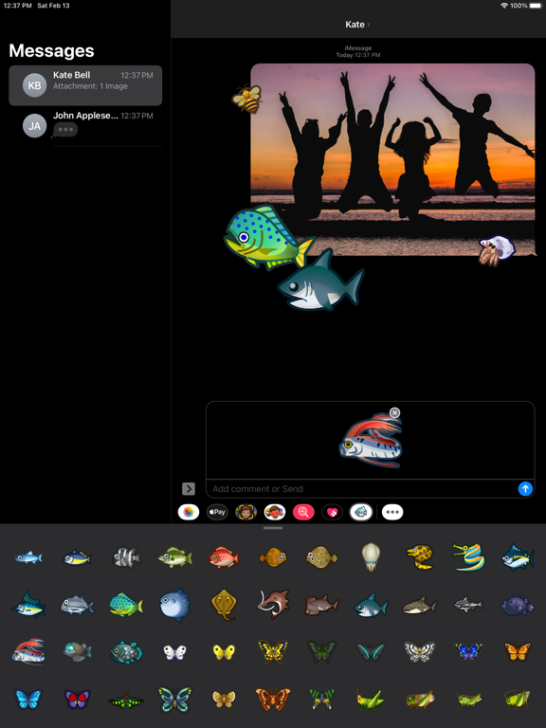This screenshot has height=728, width=546.
Task: Tap the hermit crab sticker on the photo
Action: click(x=497, y=250)
